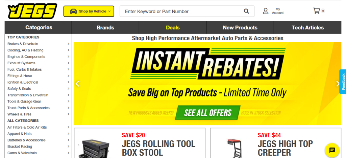Click the Feedback side tab
The height and width of the screenshot is (158, 346).
click(x=343, y=82)
